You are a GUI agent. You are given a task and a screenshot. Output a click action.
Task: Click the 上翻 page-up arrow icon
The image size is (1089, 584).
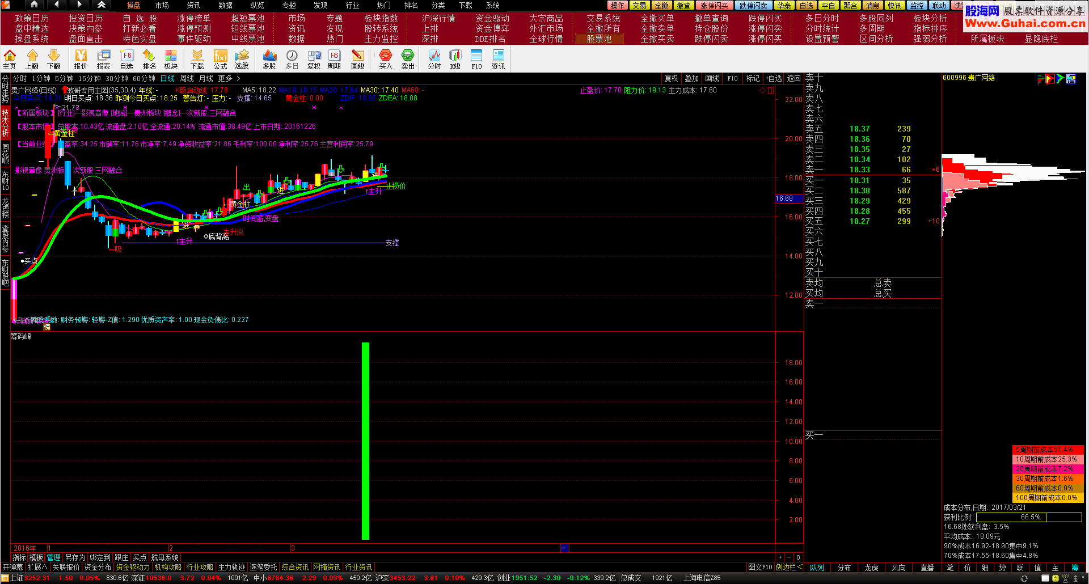(32, 59)
